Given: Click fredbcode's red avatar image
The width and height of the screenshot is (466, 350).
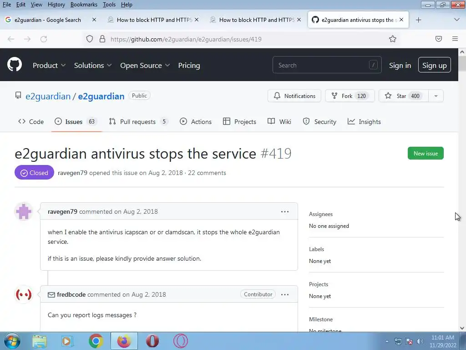Looking at the screenshot, I should point(24,294).
